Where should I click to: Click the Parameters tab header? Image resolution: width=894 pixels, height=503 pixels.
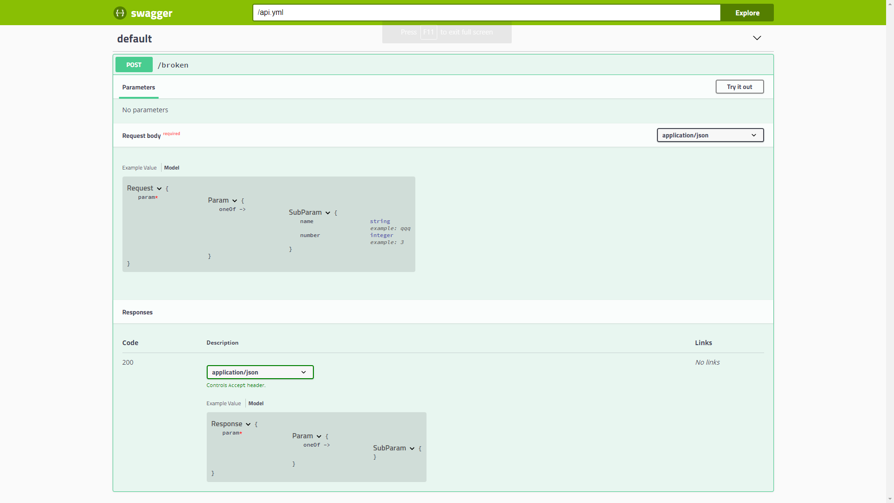point(138,88)
